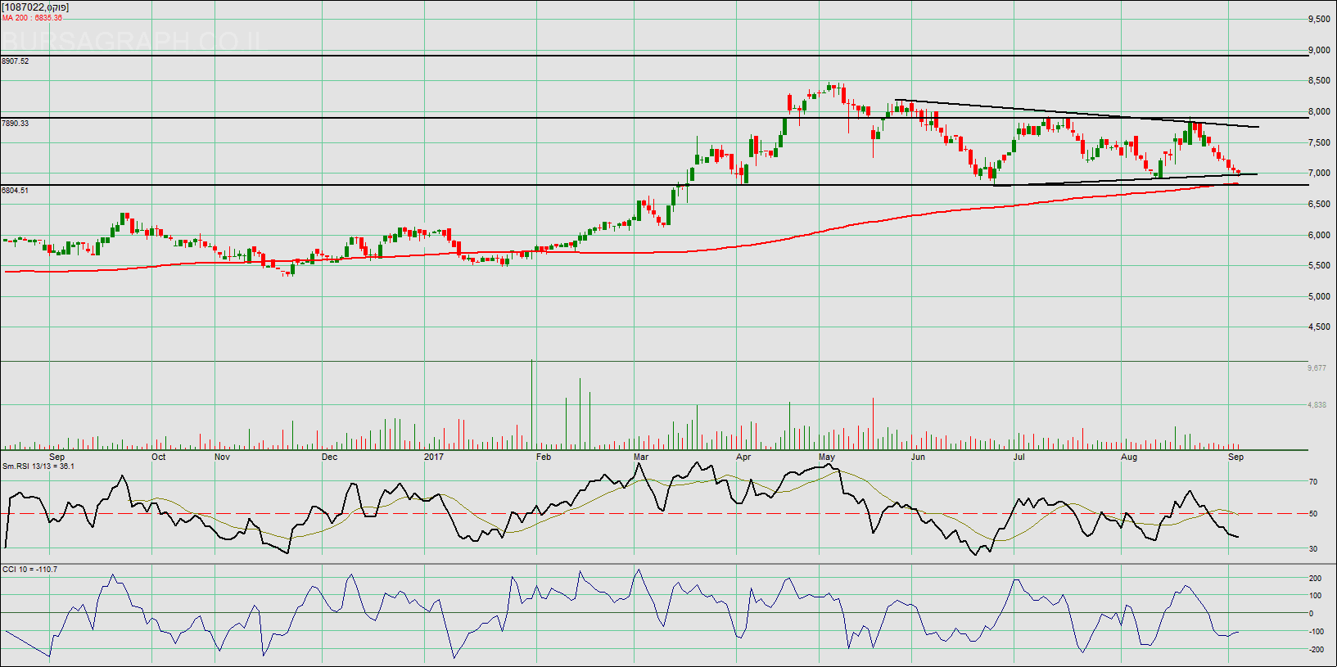This screenshot has height=667, width=1337.
Task: Select the 6804.51 support level label
Action: (x=16, y=191)
